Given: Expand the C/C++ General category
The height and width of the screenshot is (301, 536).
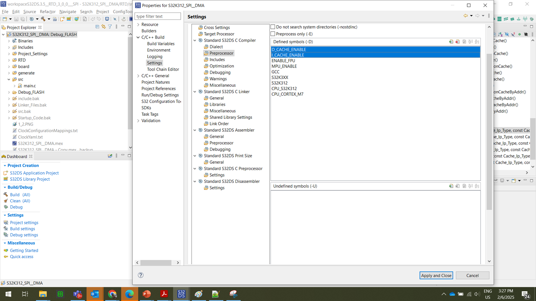Looking at the screenshot, I should pos(138,76).
